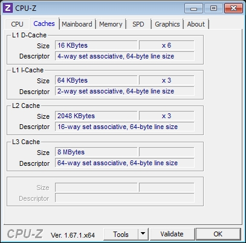Click the L1 I-Cache descriptor 2-way set associative
Screen dimensions: 246x243
click(125, 91)
